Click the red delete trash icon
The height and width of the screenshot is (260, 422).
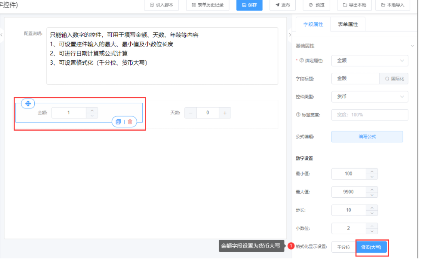(130, 121)
